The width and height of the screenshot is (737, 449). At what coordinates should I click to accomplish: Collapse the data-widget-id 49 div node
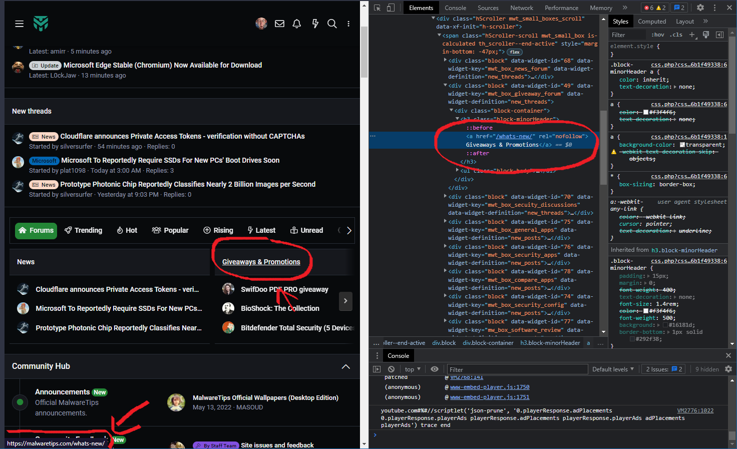[x=445, y=85]
